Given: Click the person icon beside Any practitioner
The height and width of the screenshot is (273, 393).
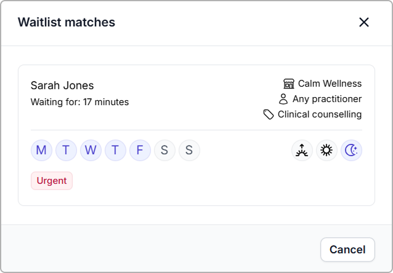Looking at the screenshot, I should coord(283,99).
